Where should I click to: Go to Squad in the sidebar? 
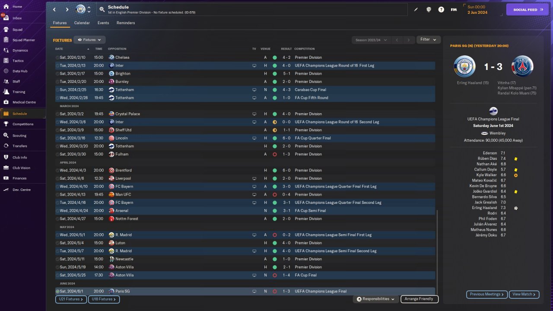point(23,30)
